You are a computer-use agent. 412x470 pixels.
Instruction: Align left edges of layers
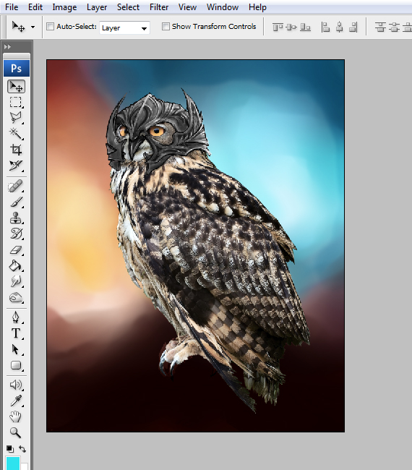point(325,27)
